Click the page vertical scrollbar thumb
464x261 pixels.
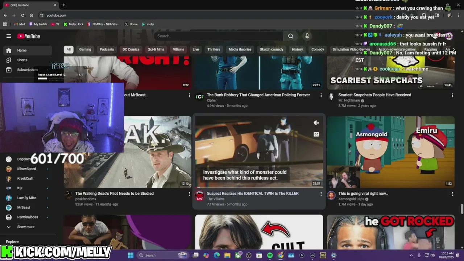[x=462, y=209]
